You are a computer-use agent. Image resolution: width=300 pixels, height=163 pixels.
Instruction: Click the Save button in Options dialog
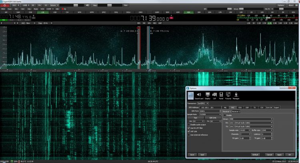click(x=192, y=155)
